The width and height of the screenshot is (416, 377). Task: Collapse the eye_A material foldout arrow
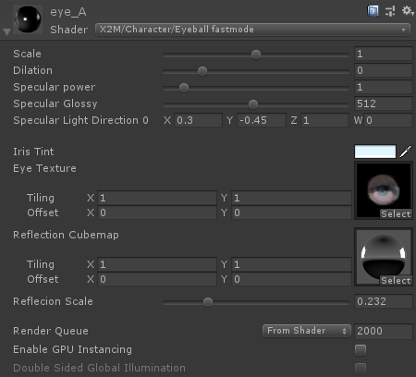[6, 32]
